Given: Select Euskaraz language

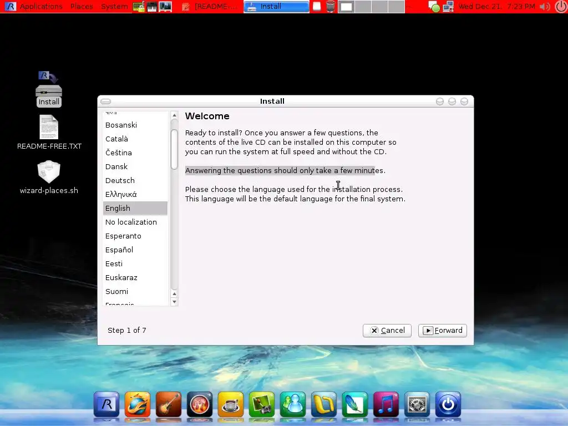Looking at the screenshot, I should click(135, 278).
